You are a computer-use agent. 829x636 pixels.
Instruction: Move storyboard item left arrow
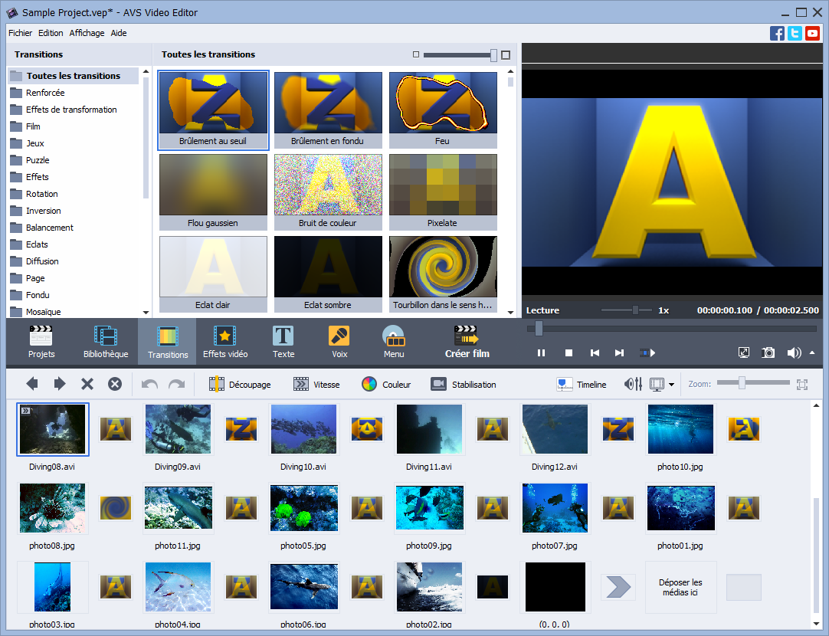[x=32, y=384]
